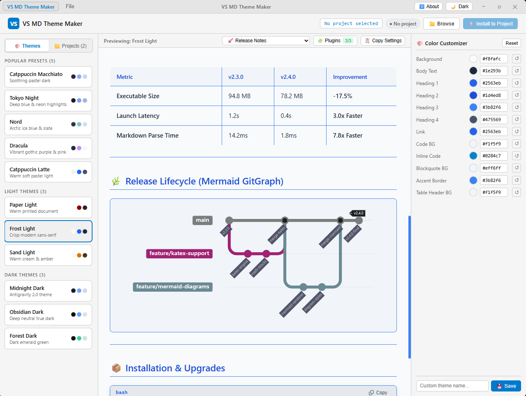
Task: Click the Accent Border color swatch
Action: tap(473, 180)
